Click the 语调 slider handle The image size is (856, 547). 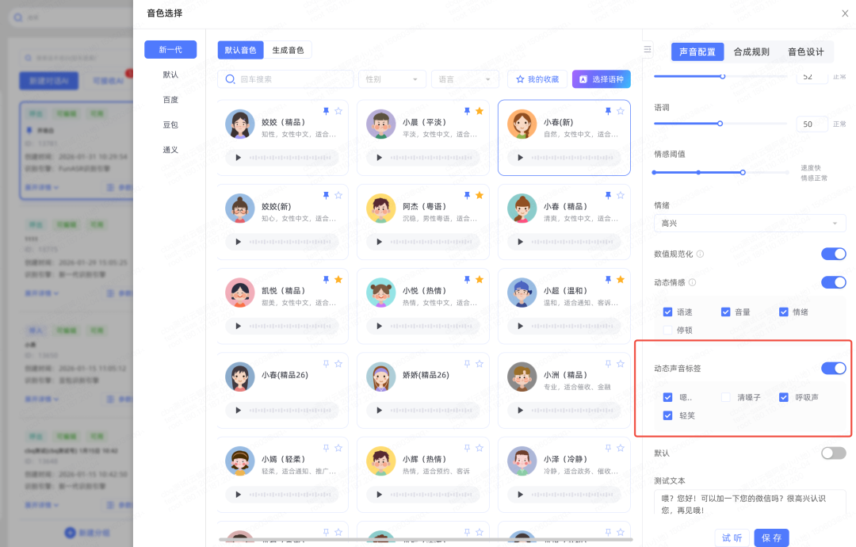tap(720, 124)
